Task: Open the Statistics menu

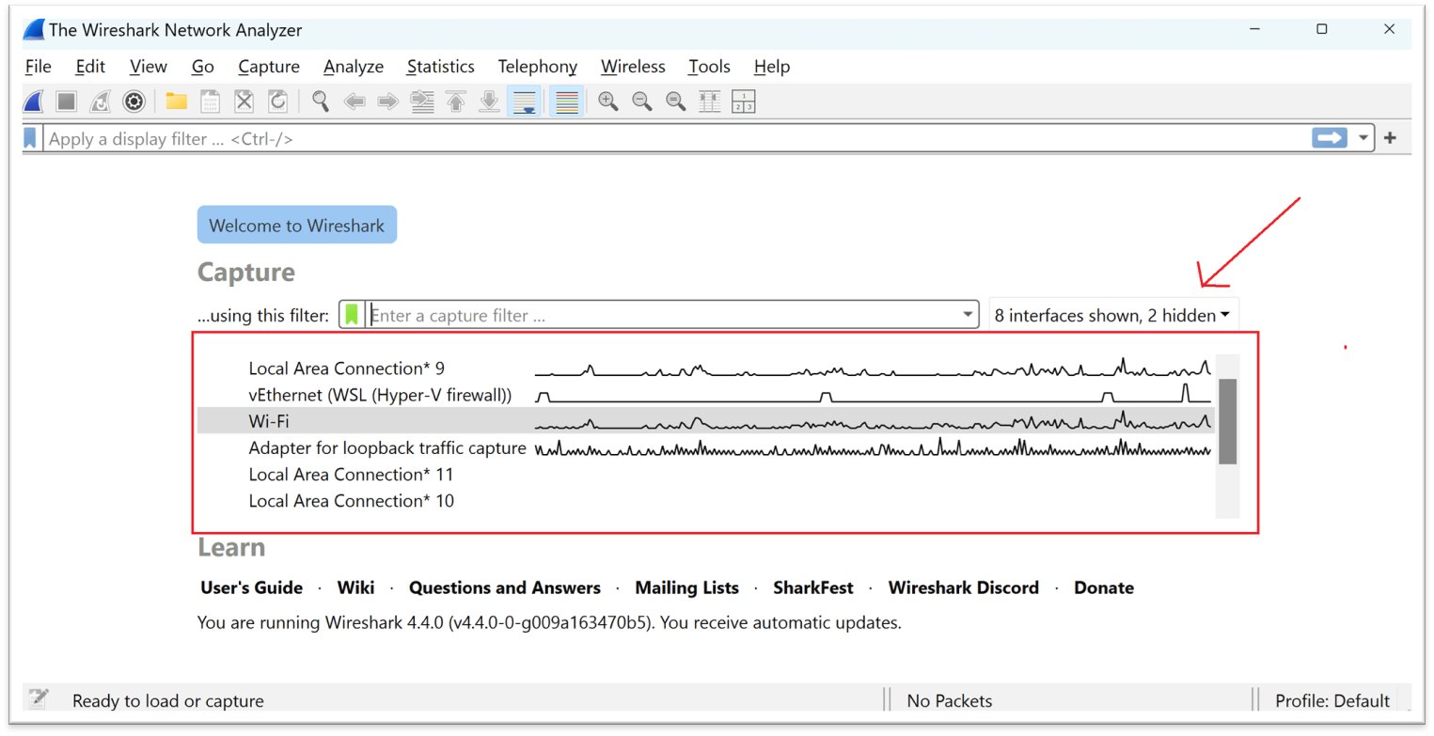Action: tap(440, 66)
